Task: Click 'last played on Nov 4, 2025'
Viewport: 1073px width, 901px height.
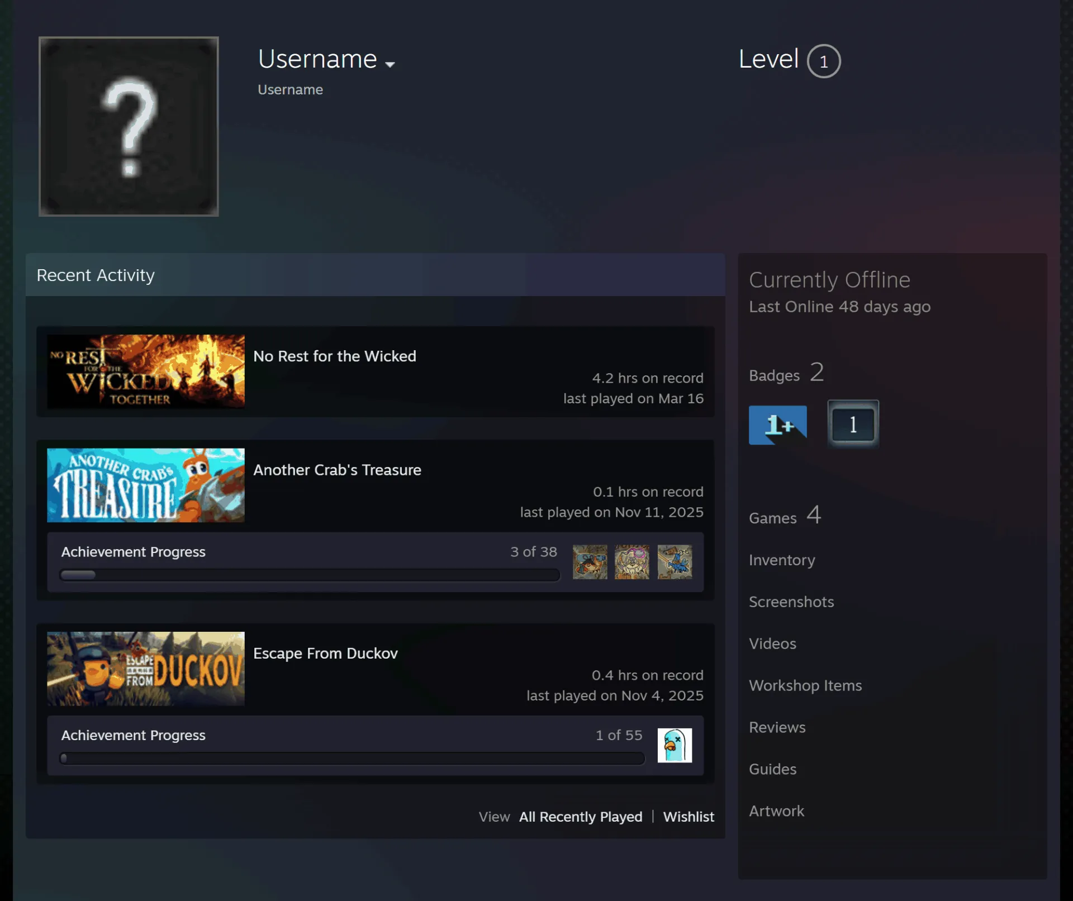Action: pos(615,695)
